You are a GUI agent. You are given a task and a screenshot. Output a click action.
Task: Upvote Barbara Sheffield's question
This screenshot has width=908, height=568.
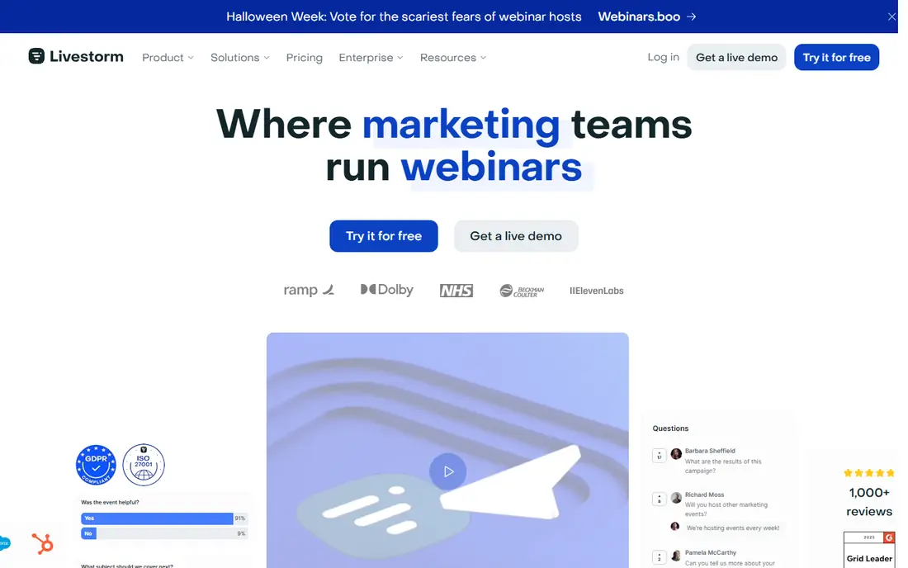[659, 456]
